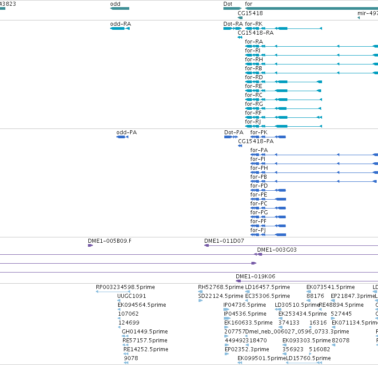Image resolution: width=378 pixels, height=365 pixels.
Task: Select the CG15418-RA transcript label
Action: pyautogui.click(x=255, y=33)
